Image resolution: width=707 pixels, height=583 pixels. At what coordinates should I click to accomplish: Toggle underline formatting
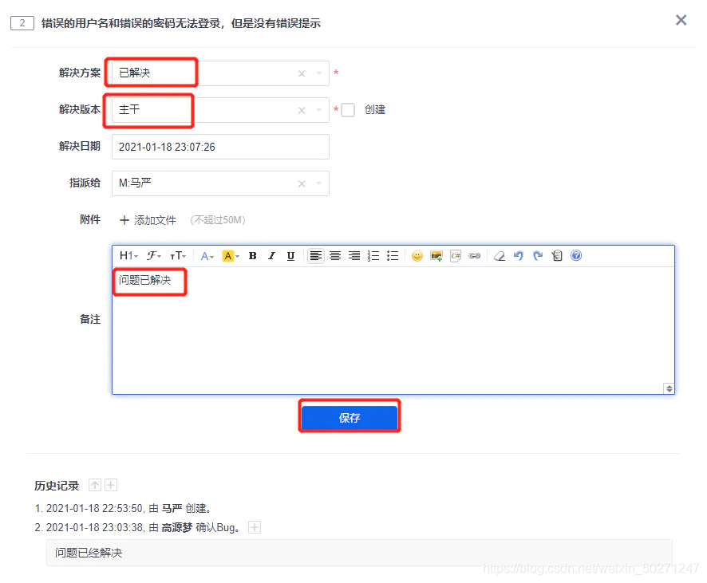[x=290, y=256]
